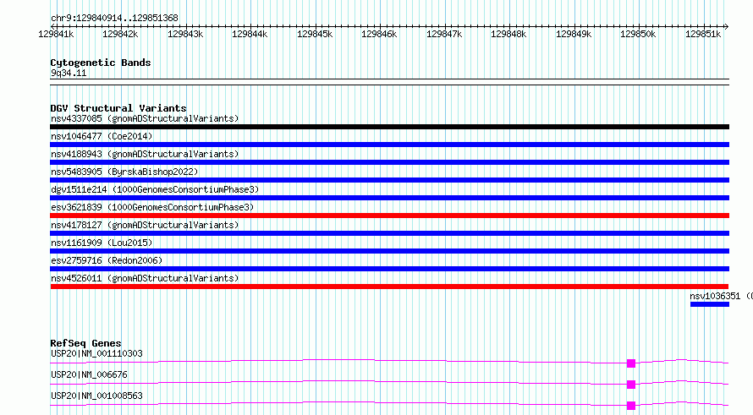Image resolution: width=753 pixels, height=415 pixels.
Task: Click the blue nsv1161909 Lou2015 bar
Action: pos(389,251)
